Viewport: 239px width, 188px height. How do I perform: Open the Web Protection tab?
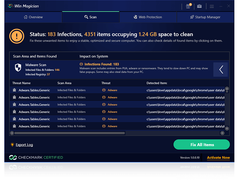coord(148,17)
